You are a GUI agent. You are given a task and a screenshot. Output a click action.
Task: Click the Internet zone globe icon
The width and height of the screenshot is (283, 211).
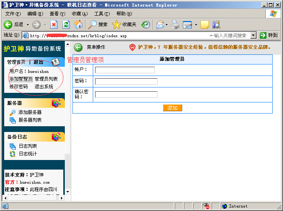(x=225, y=206)
